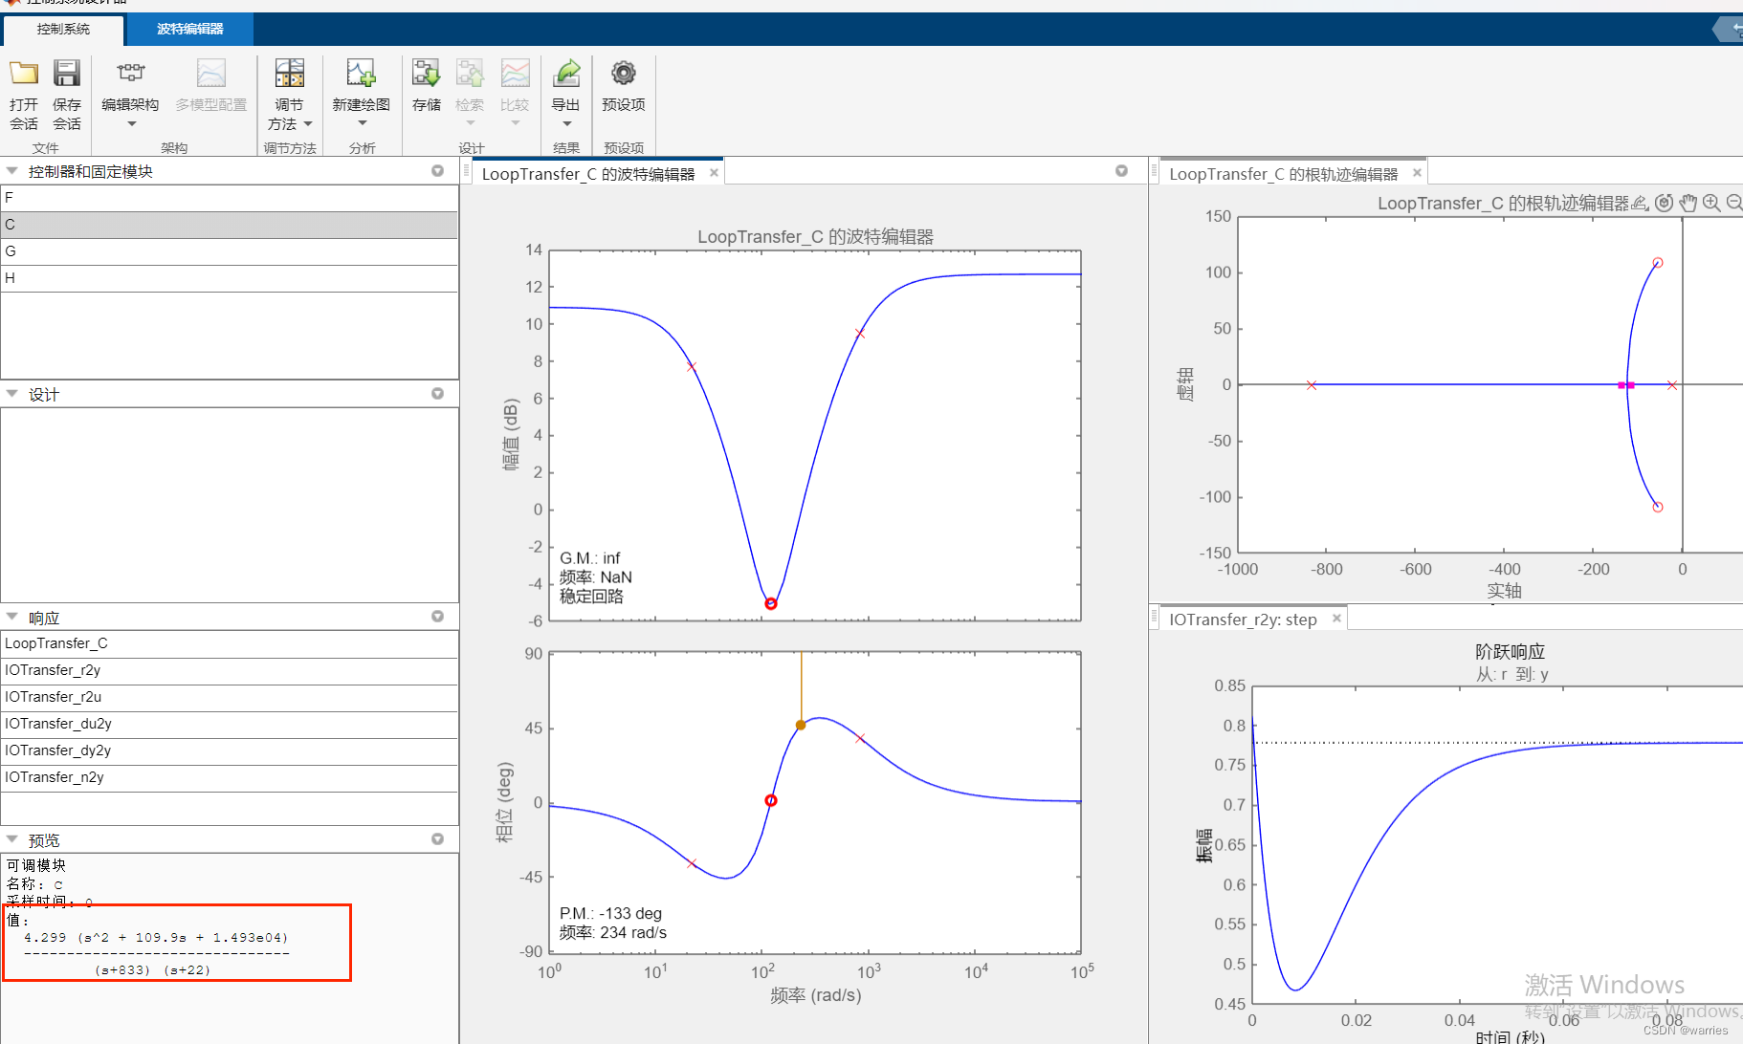Click the rotate/restore view icon on root locus

pyautogui.click(x=1665, y=203)
